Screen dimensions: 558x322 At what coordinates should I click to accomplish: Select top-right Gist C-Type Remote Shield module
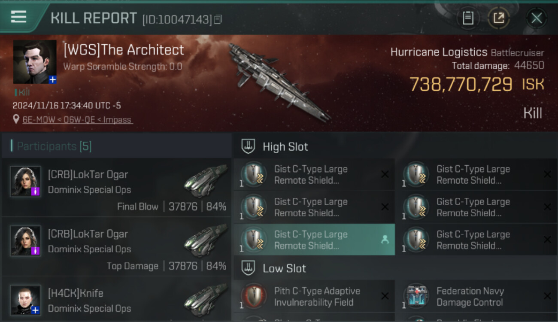477,175
